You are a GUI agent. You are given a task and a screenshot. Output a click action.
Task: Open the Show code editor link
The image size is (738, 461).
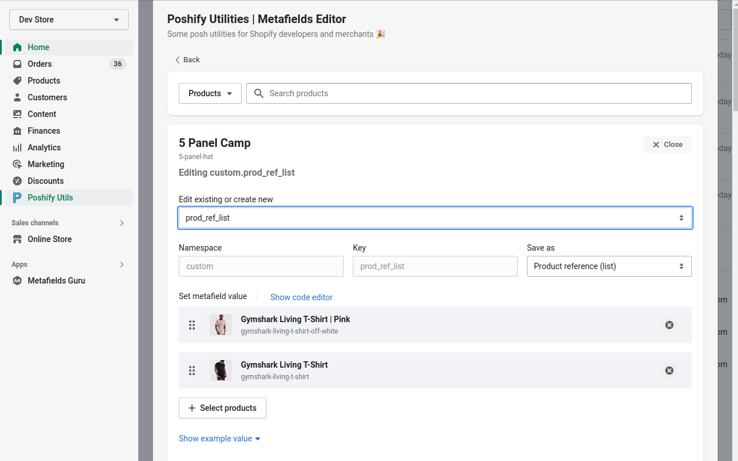tap(301, 297)
